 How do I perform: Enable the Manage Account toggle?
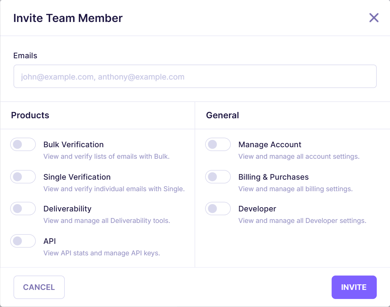coord(218,144)
